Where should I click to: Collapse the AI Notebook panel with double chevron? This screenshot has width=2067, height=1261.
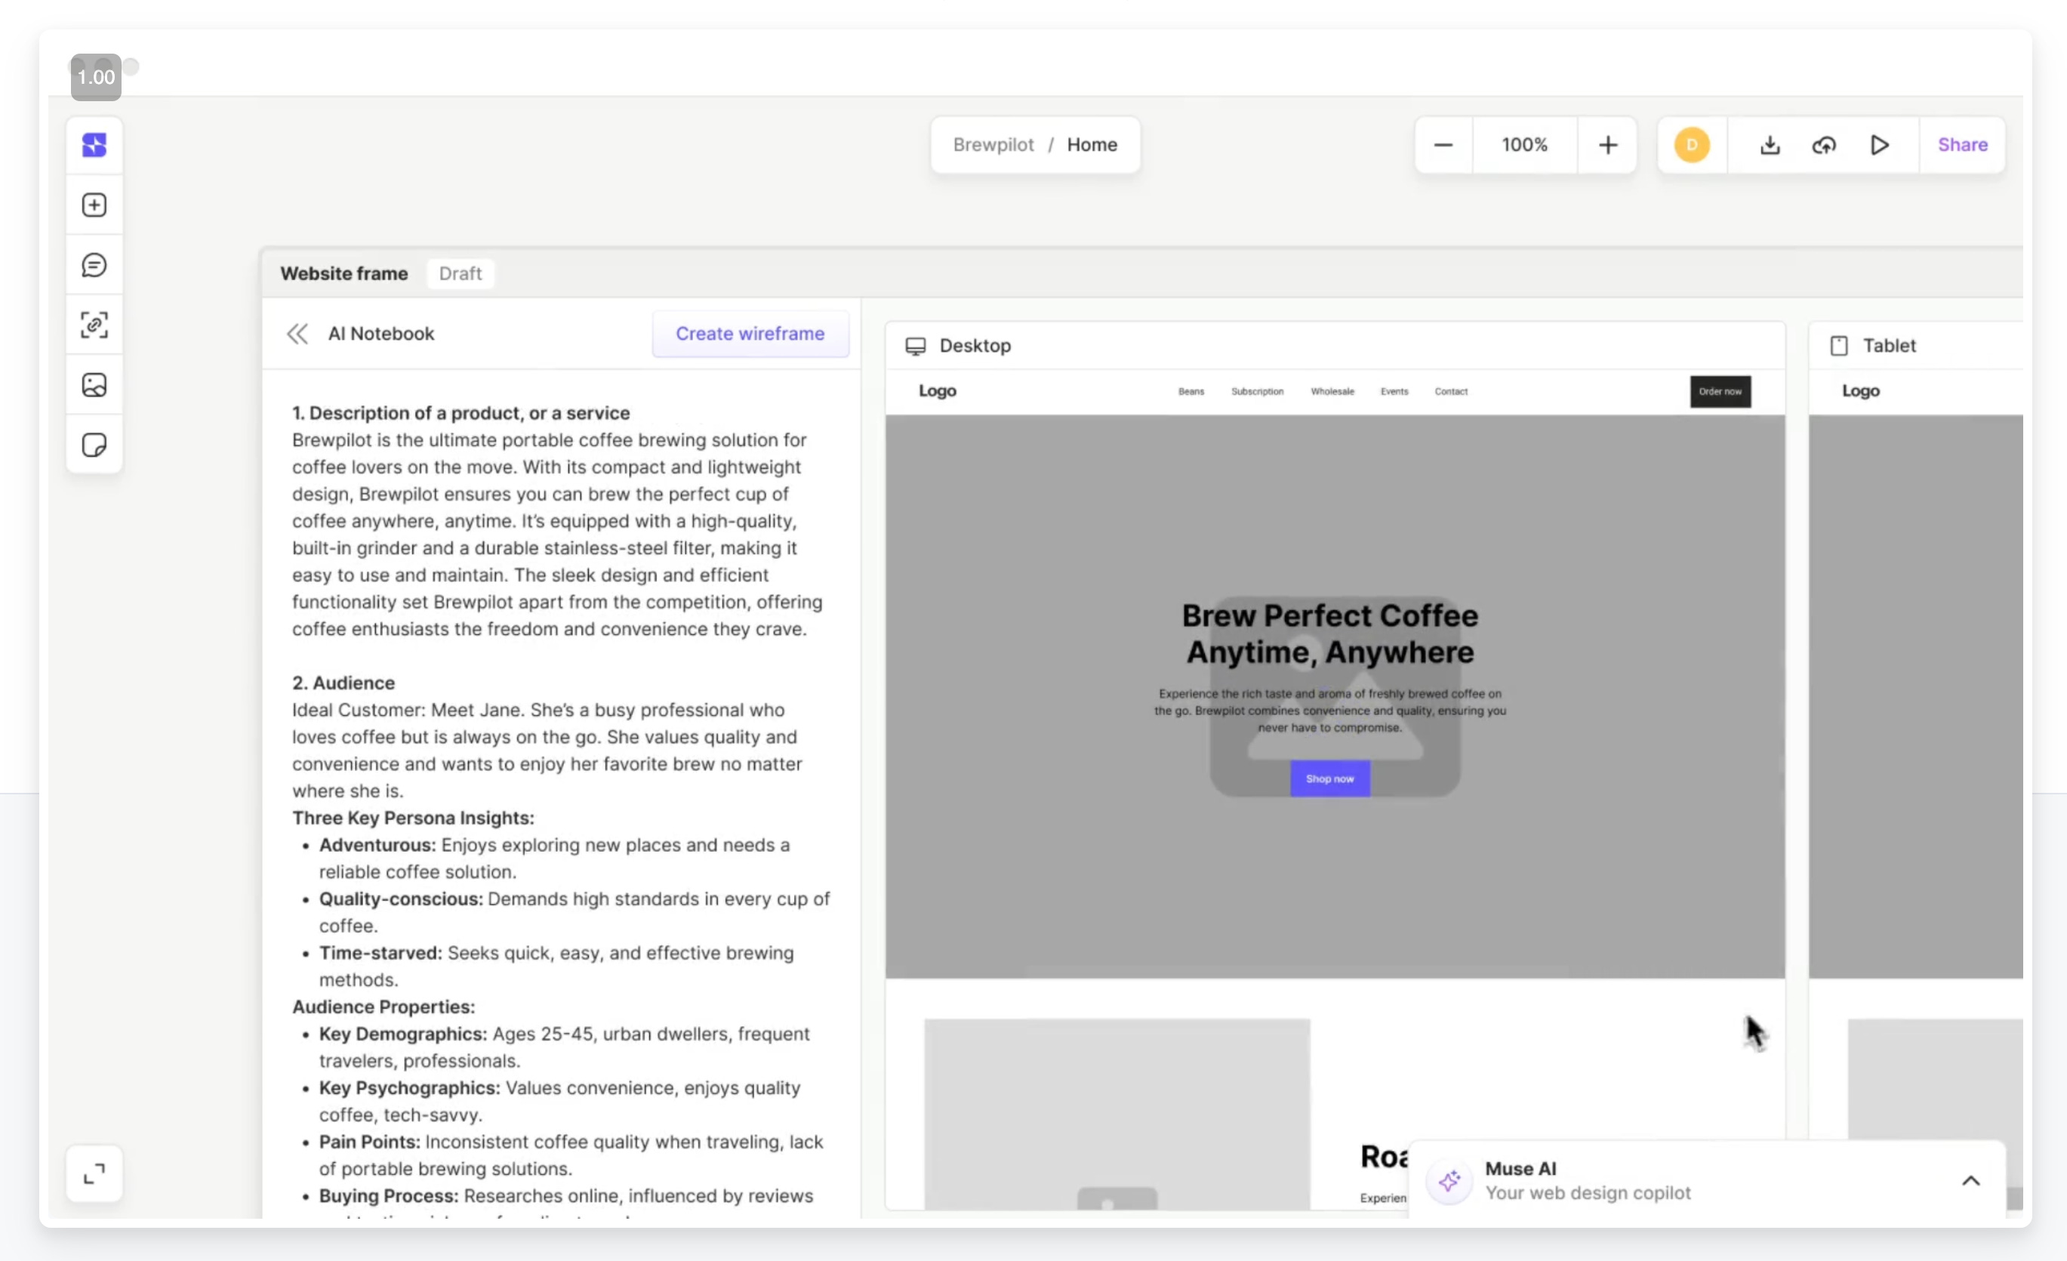297,334
